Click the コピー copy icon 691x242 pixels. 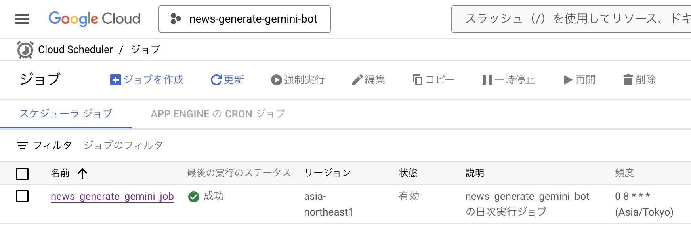click(418, 80)
